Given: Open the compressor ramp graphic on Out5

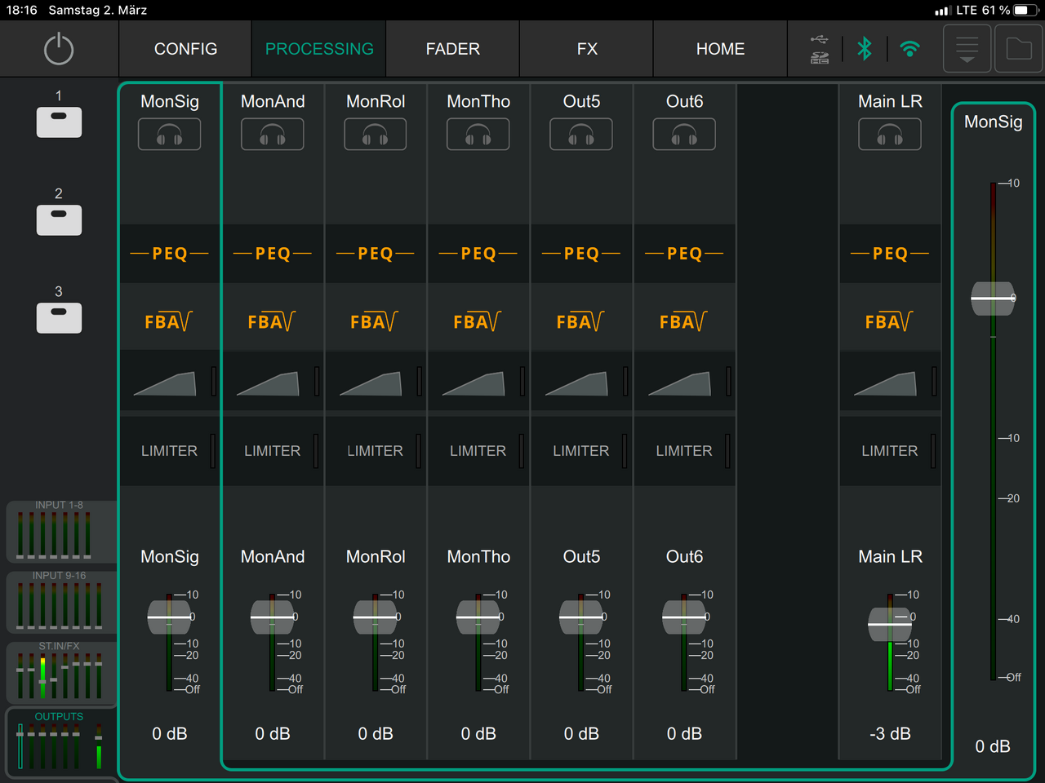Looking at the screenshot, I should (578, 383).
